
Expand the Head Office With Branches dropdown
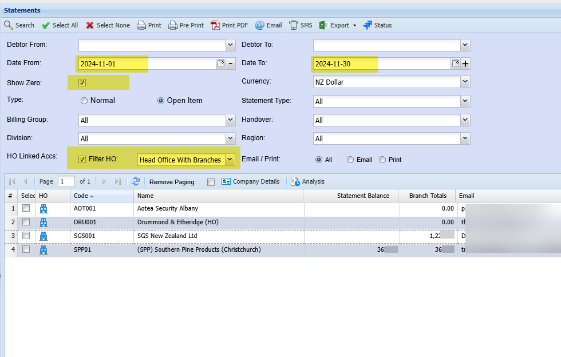(230, 160)
